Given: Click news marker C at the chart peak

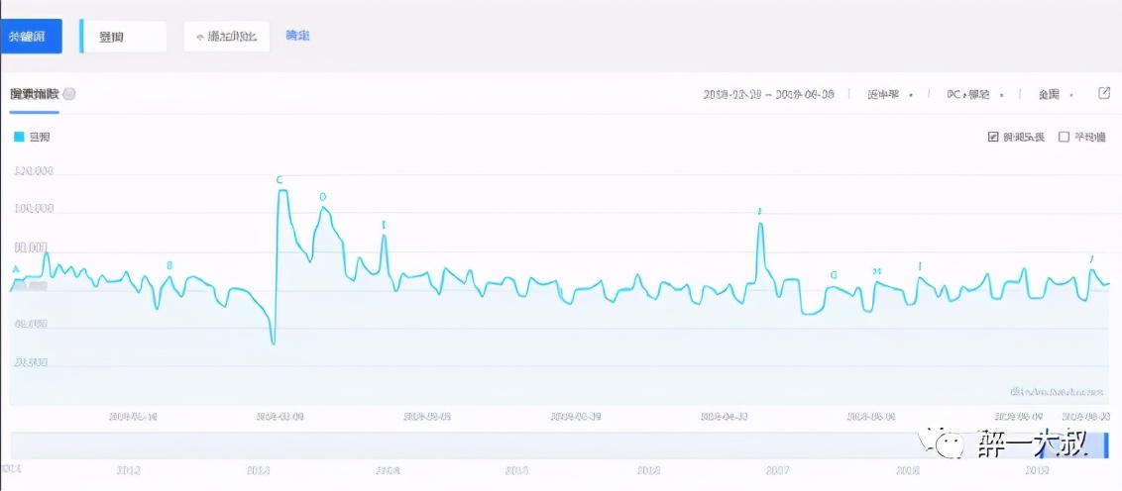Looking at the screenshot, I should click(x=280, y=180).
